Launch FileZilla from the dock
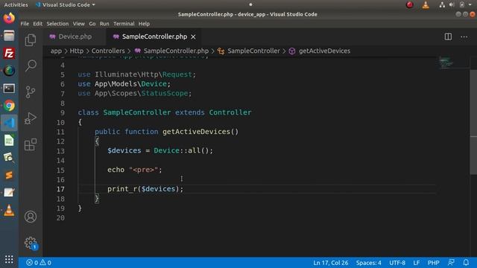This screenshot has height=268, width=477. [9, 54]
